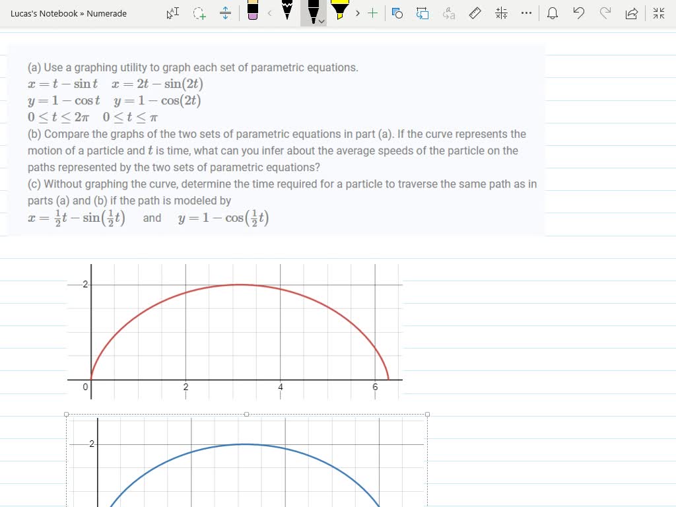Open the more options ellipsis menu
This screenshot has width=676, height=507.
tap(526, 13)
